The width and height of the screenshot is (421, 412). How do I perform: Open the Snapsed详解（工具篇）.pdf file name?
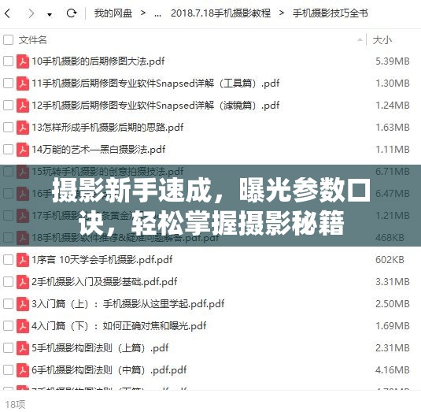156,84
